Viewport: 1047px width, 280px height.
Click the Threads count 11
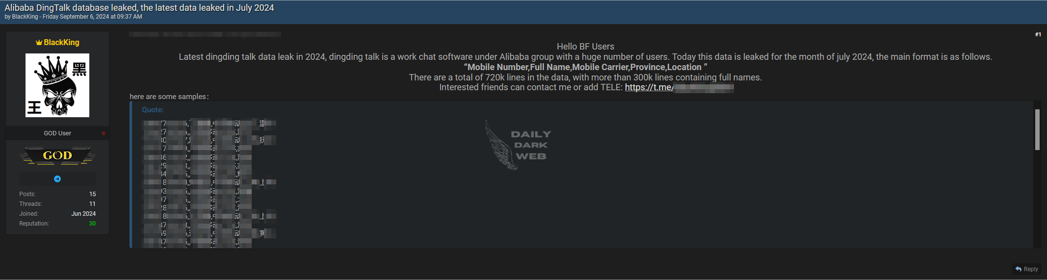[92, 204]
